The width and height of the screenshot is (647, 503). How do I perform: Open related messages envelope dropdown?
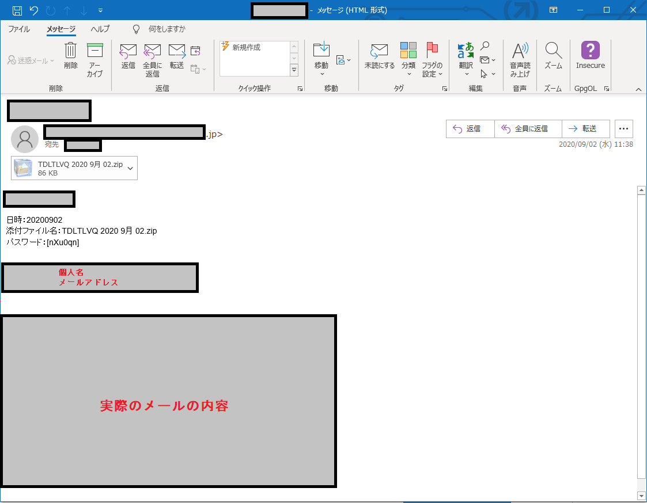[x=488, y=60]
